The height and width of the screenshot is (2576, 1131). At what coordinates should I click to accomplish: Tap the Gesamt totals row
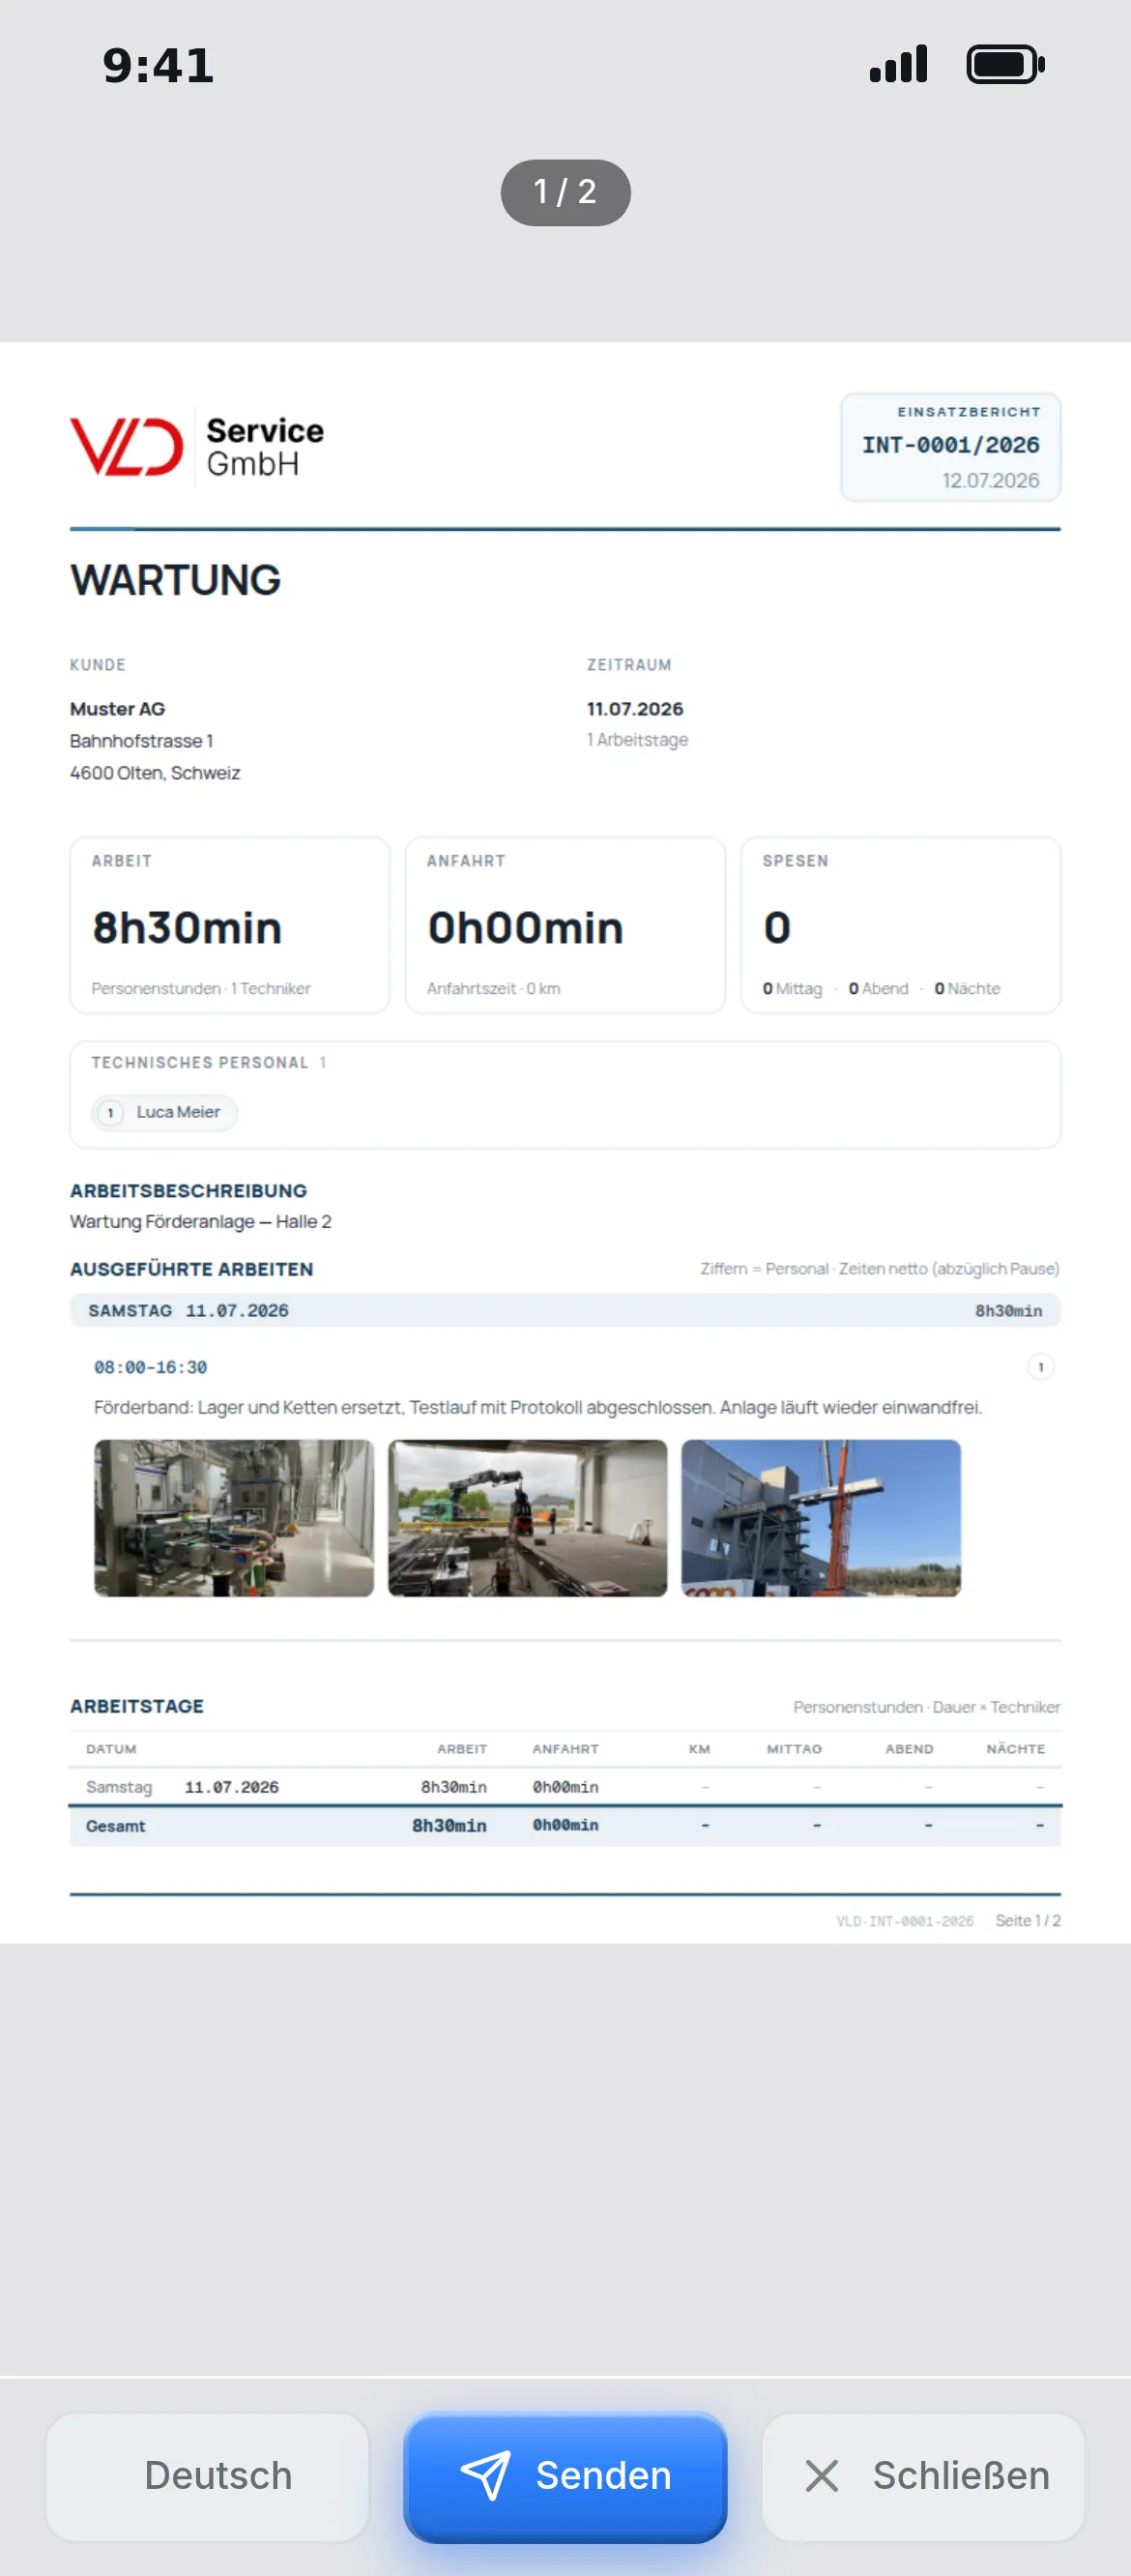[565, 1825]
